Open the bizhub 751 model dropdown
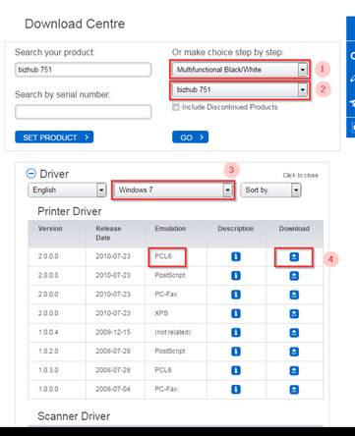355x436 pixels. pyautogui.click(x=240, y=89)
